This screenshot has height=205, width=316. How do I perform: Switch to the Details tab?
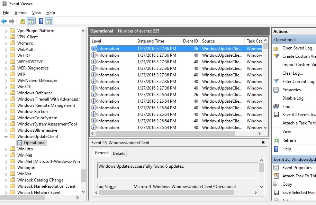point(119,153)
